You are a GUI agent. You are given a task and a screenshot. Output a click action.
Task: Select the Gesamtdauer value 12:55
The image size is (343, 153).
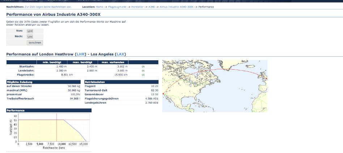click(x=154, y=95)
